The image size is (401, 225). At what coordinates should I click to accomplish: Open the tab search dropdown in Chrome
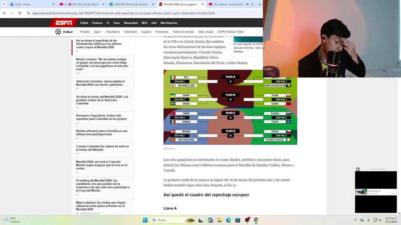pos(4,4)
